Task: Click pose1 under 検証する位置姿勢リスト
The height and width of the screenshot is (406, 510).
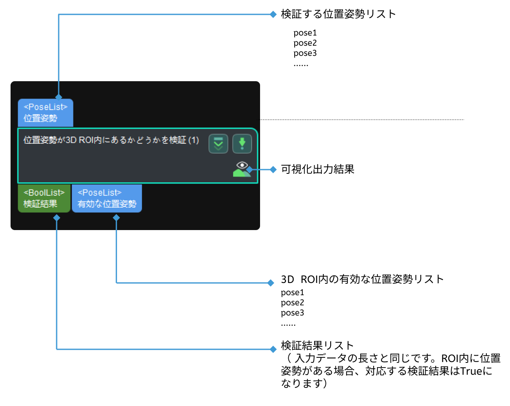Action: [305, 33]
